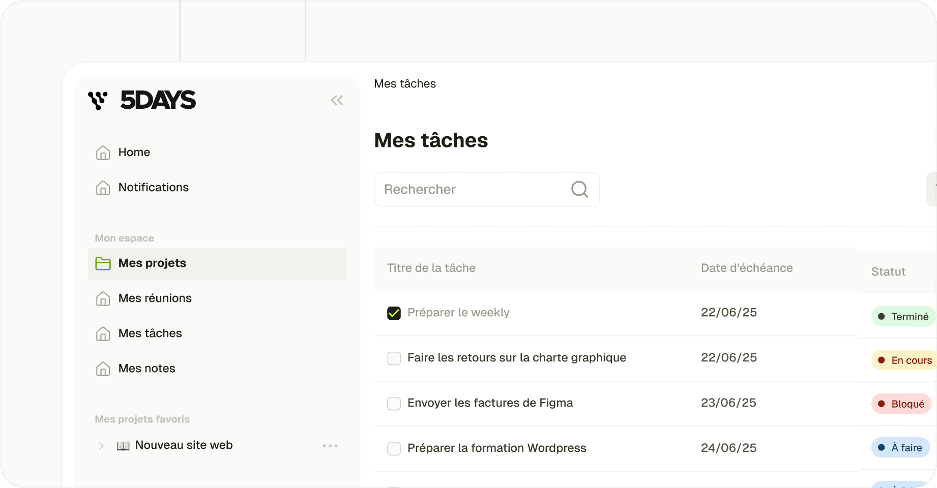Click the Mes projets folder icon
Viewport: 937px width, 488px height.
(x=103, y=263)
